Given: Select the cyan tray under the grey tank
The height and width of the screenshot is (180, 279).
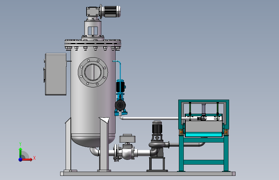Looking at the screenshot, I should 204,135.
